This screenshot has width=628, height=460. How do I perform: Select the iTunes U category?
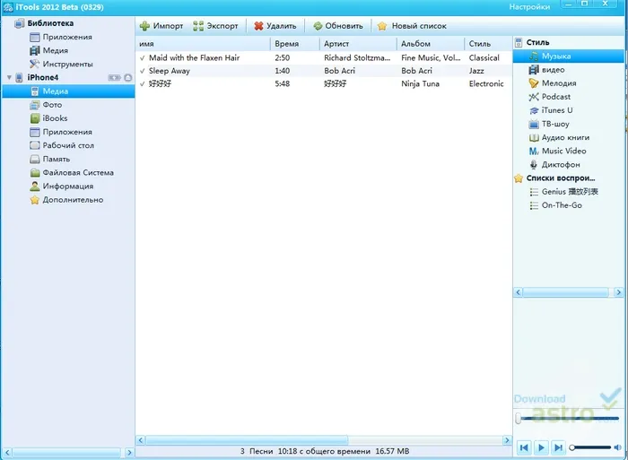pos(551,110)
